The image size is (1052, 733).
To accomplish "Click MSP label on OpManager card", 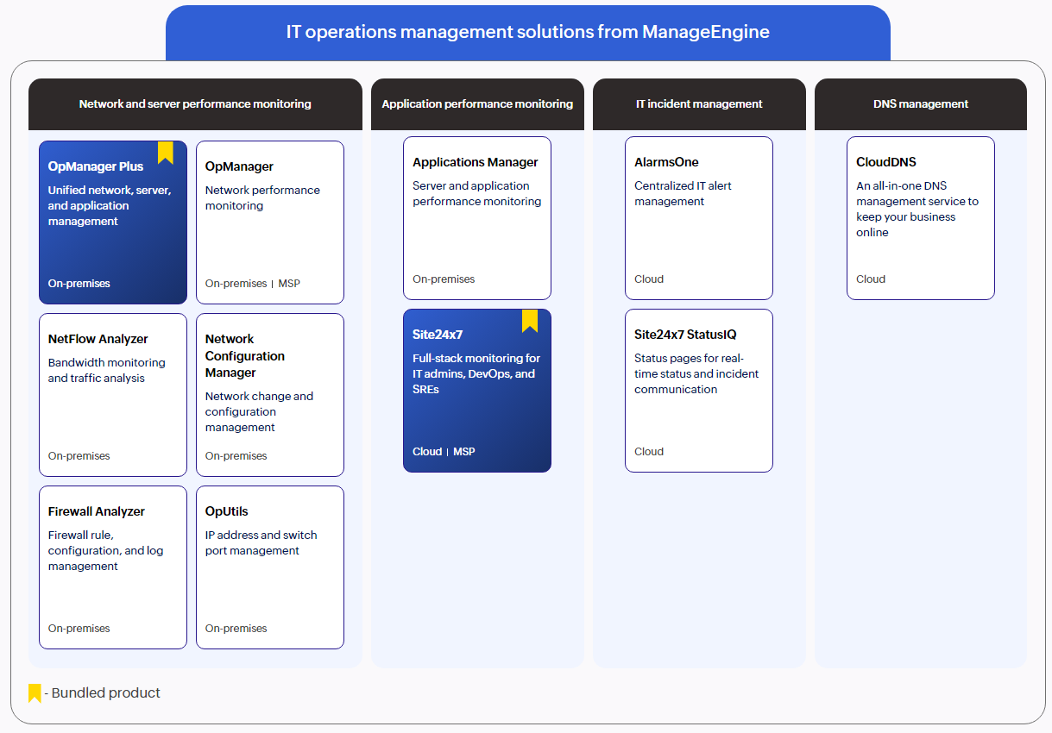I will (289, 284).
